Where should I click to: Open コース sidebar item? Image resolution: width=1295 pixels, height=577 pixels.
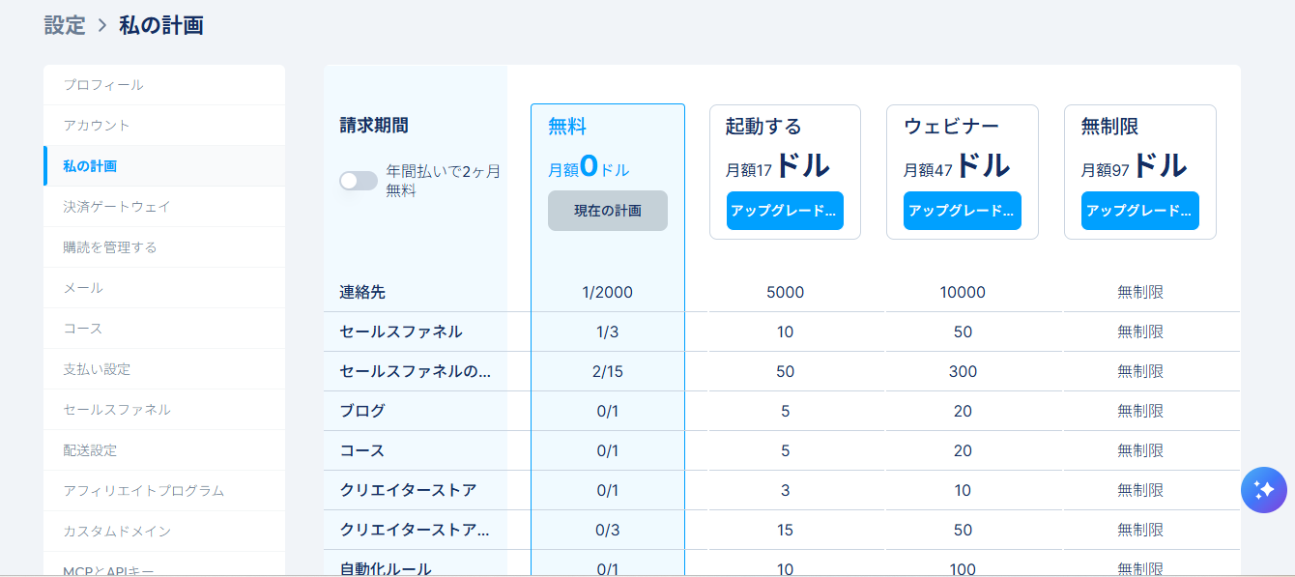click(164, 329)
